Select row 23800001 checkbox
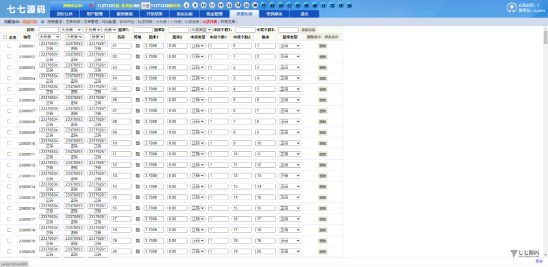Screen dimensions: 548x267 pos(9,46)
